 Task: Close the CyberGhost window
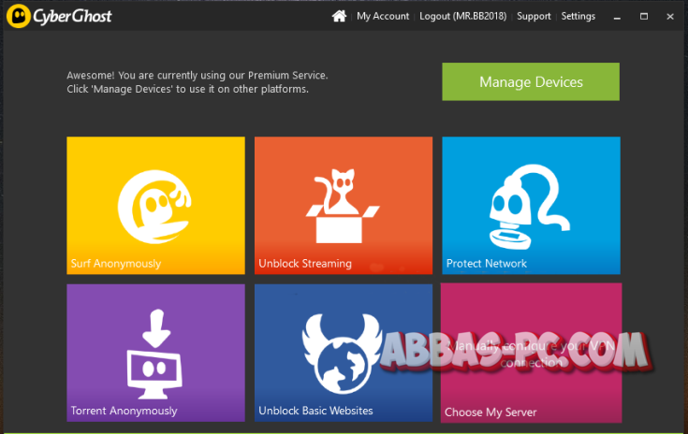click(x=670, y=17)
